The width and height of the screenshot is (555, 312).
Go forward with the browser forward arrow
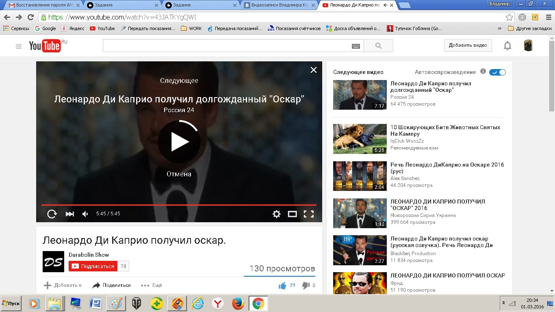pos(19,17)
